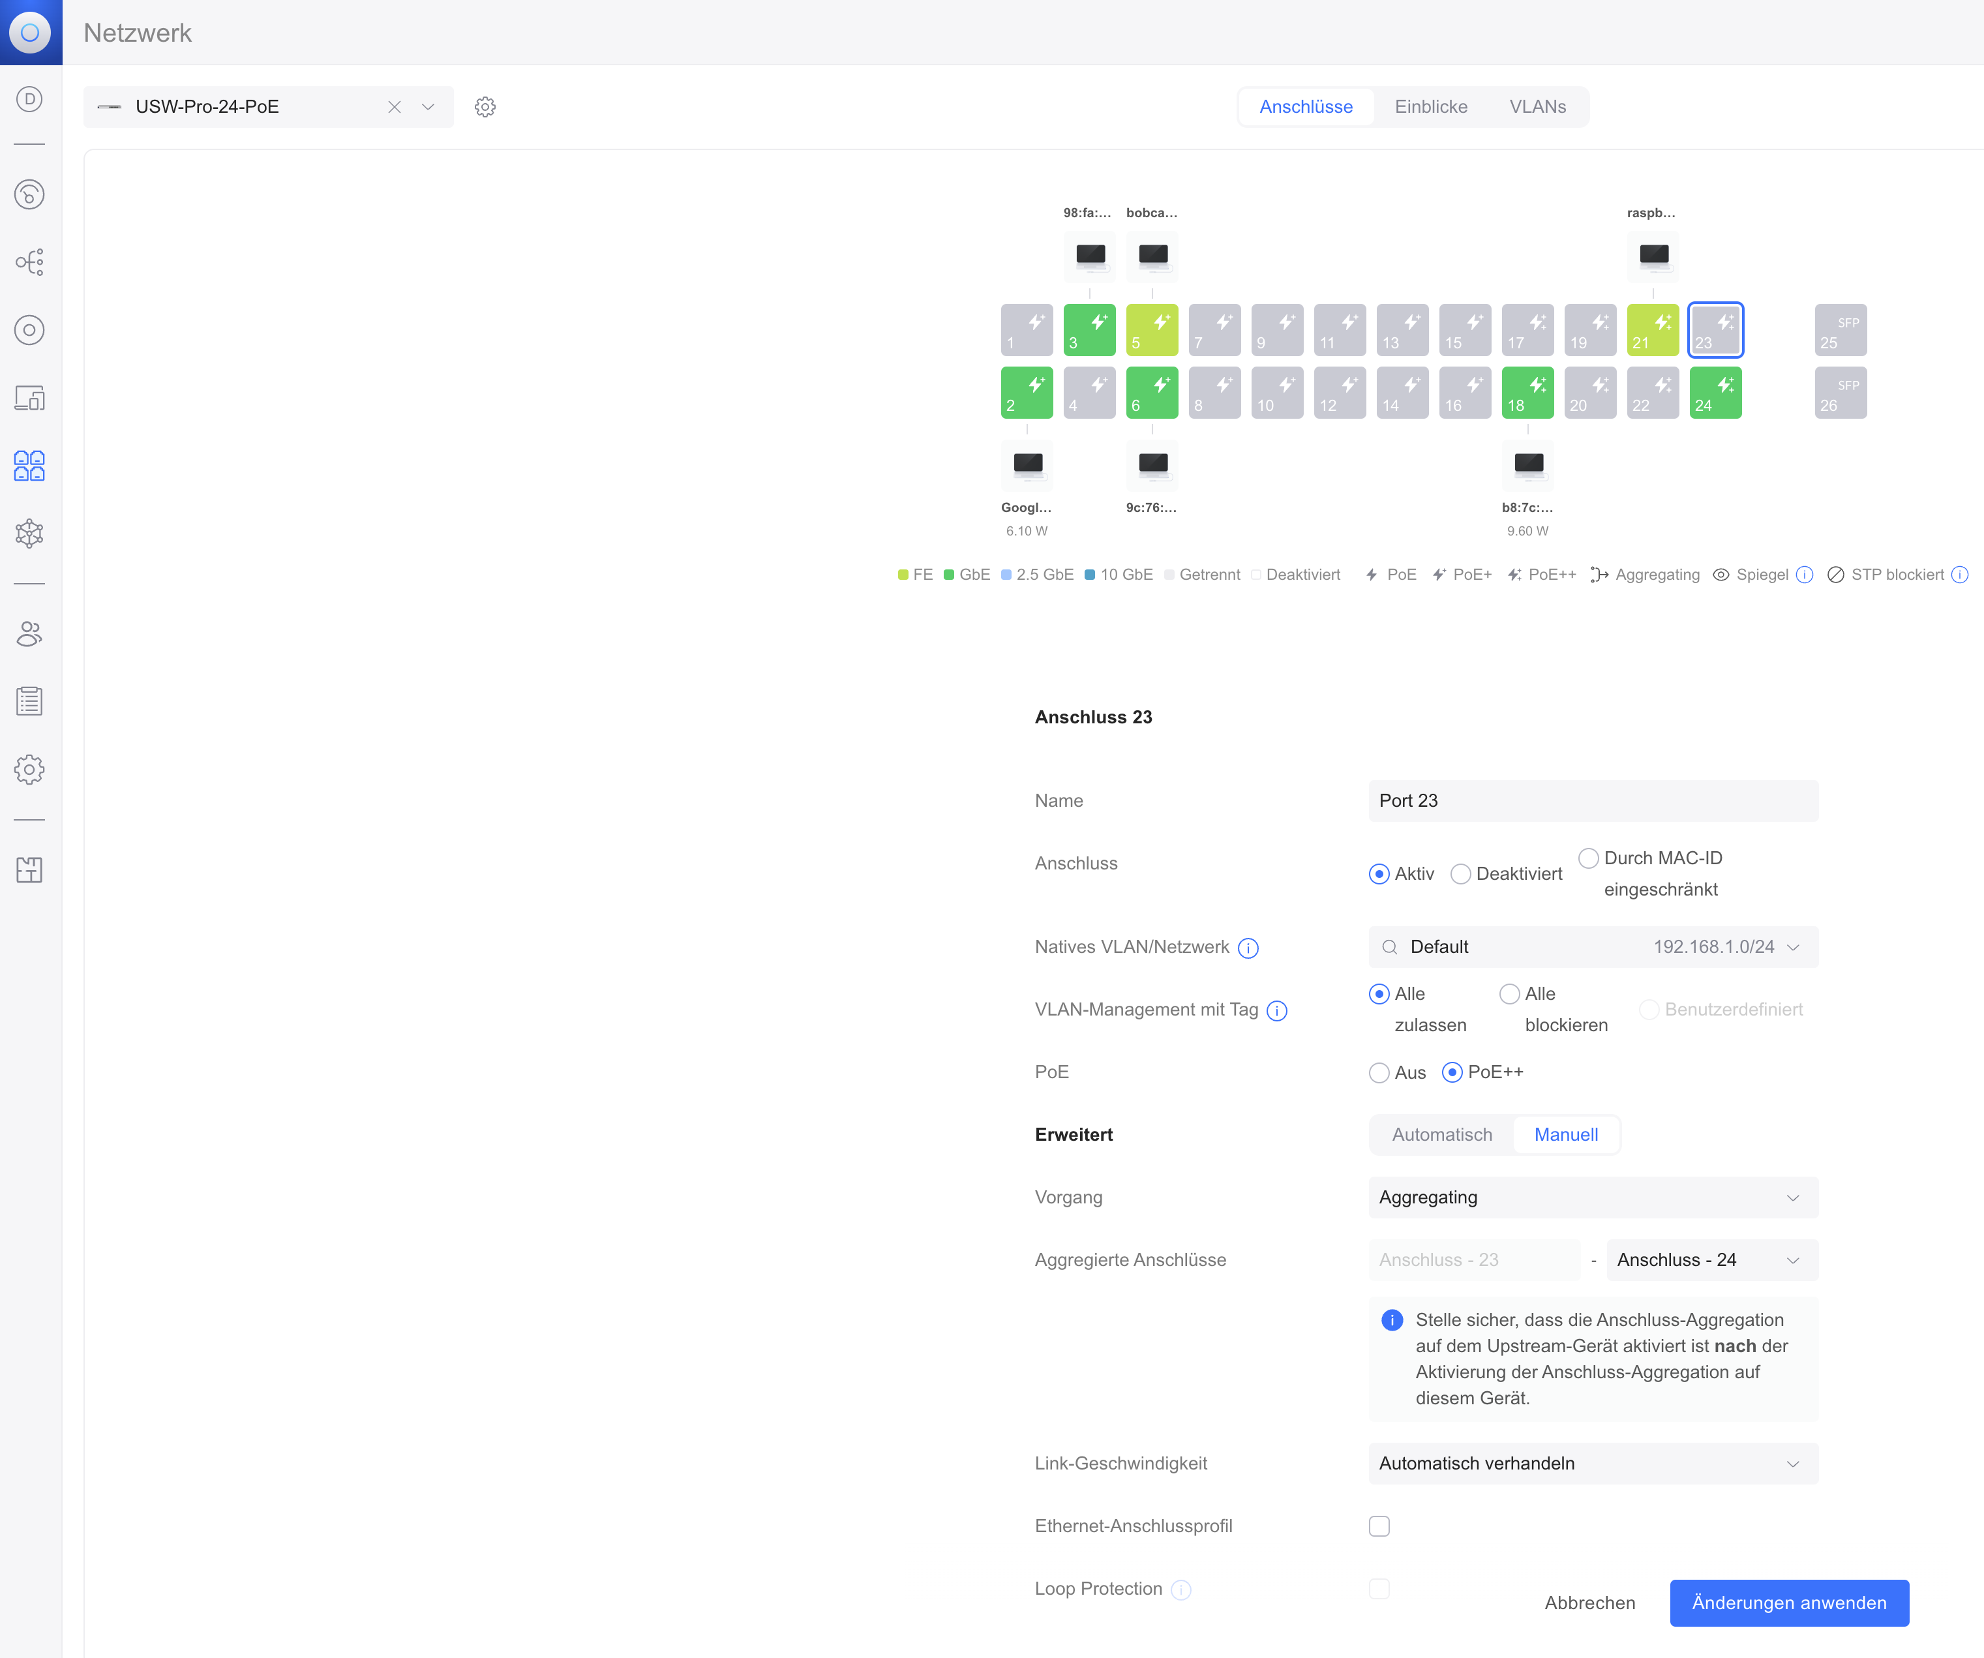Select port 21 on the switch diagram
Image resolution: width=1984 pixels, height=1658 pixels.
pos(1653,330)
